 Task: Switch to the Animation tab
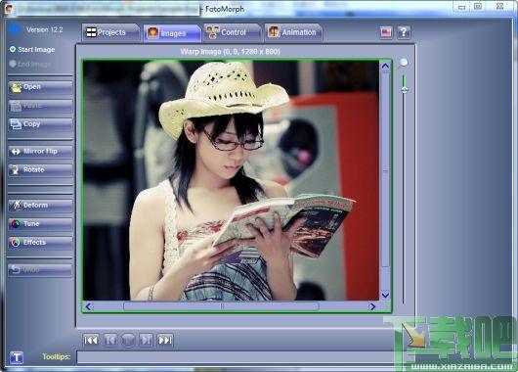coord(293,32)
